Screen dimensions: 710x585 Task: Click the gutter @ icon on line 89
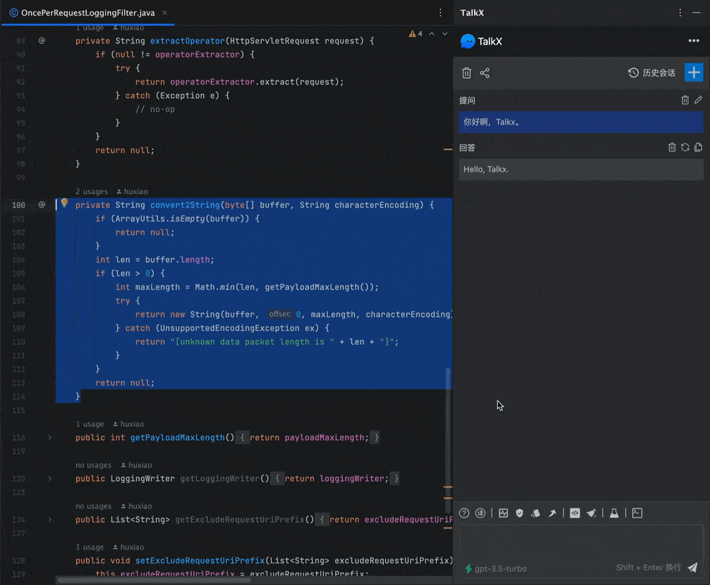[x=42, y=40]
